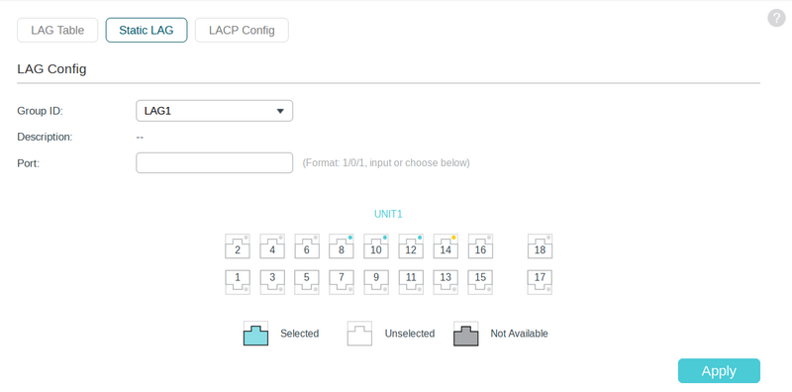Select port 16 in UNIT1
792x392 pixels.
(x=480, y=246)
